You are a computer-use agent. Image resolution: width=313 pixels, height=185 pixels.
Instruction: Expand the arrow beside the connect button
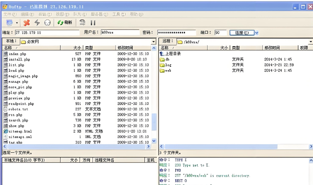point(257,33)
